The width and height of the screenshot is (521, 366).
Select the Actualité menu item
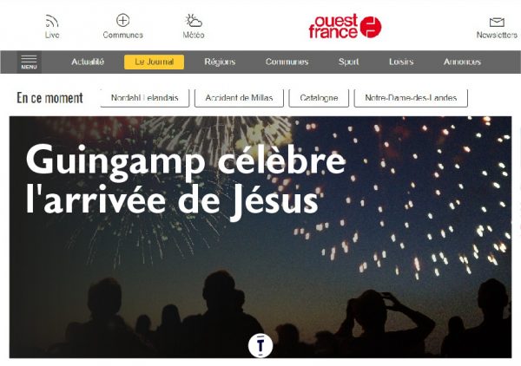(88, 62)
